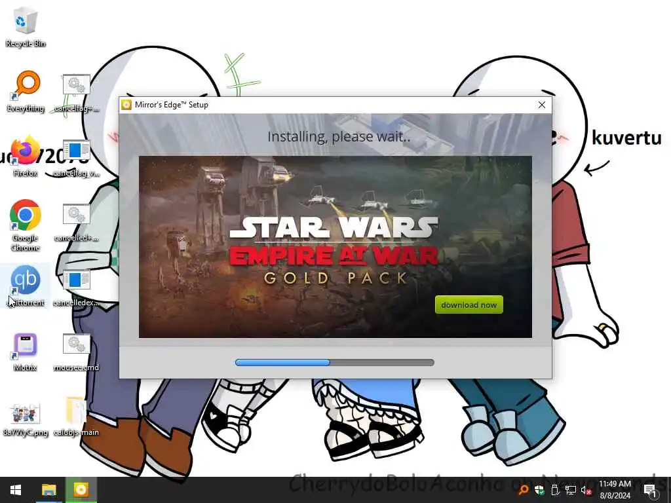Close the Mirror's Edge Setup window
The width and height of the screenshot is (671, 503).
[x=542, y=105]
